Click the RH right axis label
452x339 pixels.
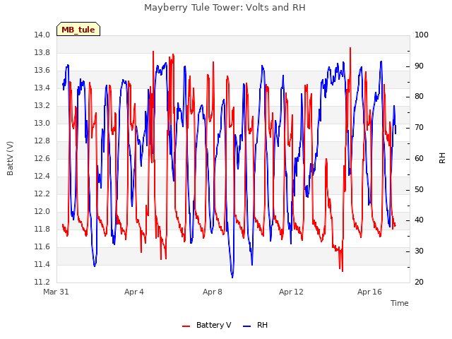coord(442,158)
